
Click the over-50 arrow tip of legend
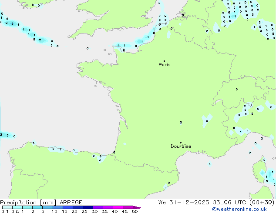138,208
